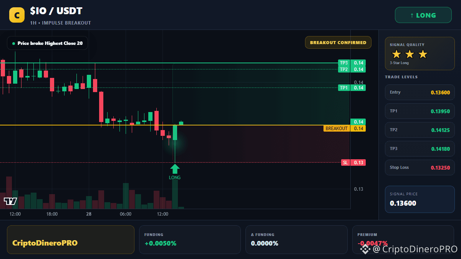Click the TP3 0.14180 trade level row
This screenshot has width=461, height=259.
tap(420, 149)
